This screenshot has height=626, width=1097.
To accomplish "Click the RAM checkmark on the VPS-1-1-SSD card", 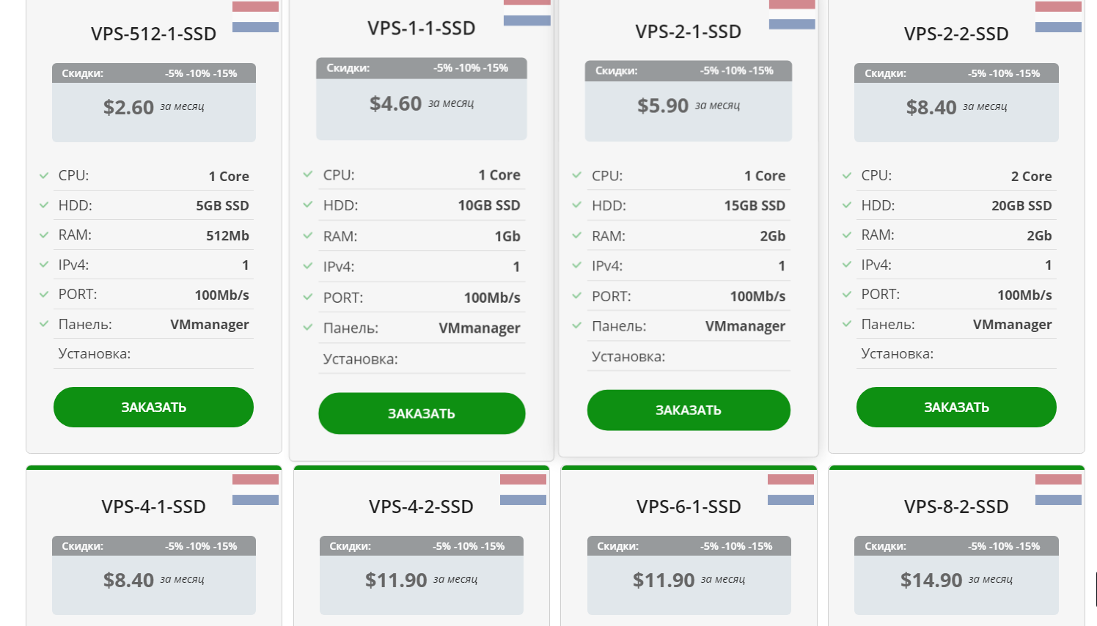I will click(x=308, y=236).
